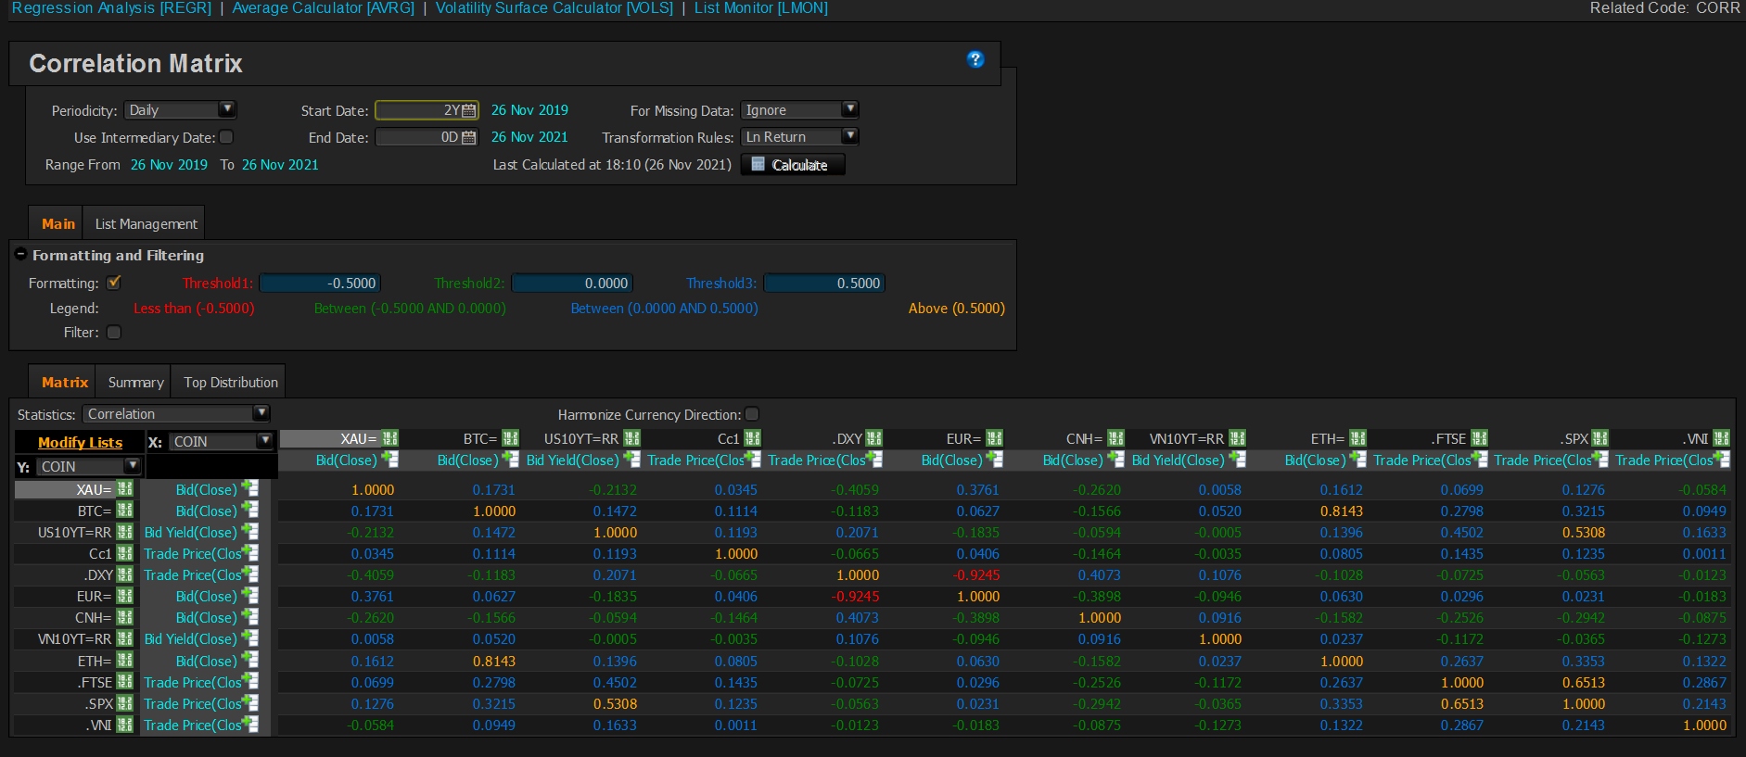This screenshot has height=757, width=1746.
Task: Open the Start Date calendar picker
Action: pyautogui.click(x=469, y=111)
